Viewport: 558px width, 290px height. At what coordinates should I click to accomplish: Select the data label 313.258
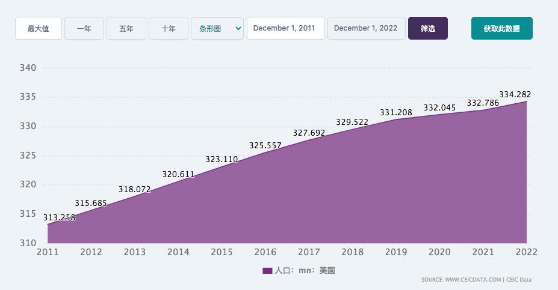[60, 217]
